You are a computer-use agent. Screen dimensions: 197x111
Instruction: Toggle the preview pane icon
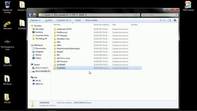tap(169, 20)
